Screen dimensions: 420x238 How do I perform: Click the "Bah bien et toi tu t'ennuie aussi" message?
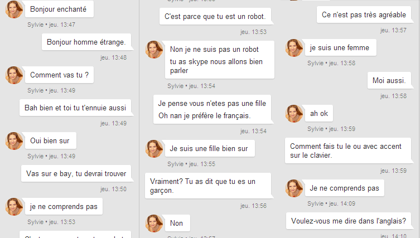75,108
